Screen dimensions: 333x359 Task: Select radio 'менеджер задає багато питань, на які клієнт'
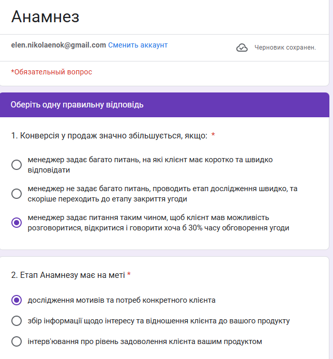click(17, 165)
